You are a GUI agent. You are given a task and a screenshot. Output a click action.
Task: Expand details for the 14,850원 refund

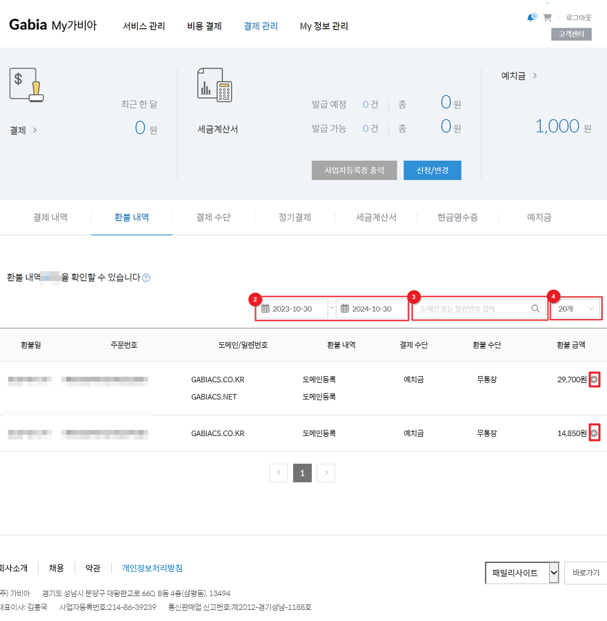(x=594, y=433)
